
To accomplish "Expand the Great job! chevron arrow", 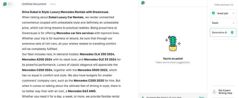I will [233, 13].
